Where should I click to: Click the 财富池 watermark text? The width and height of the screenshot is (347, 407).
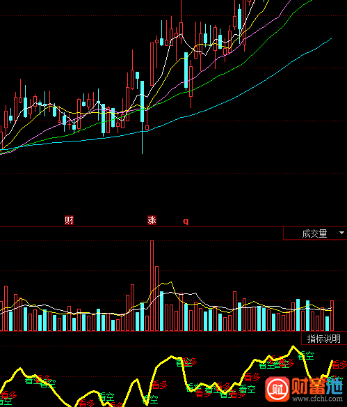point(317,385)
